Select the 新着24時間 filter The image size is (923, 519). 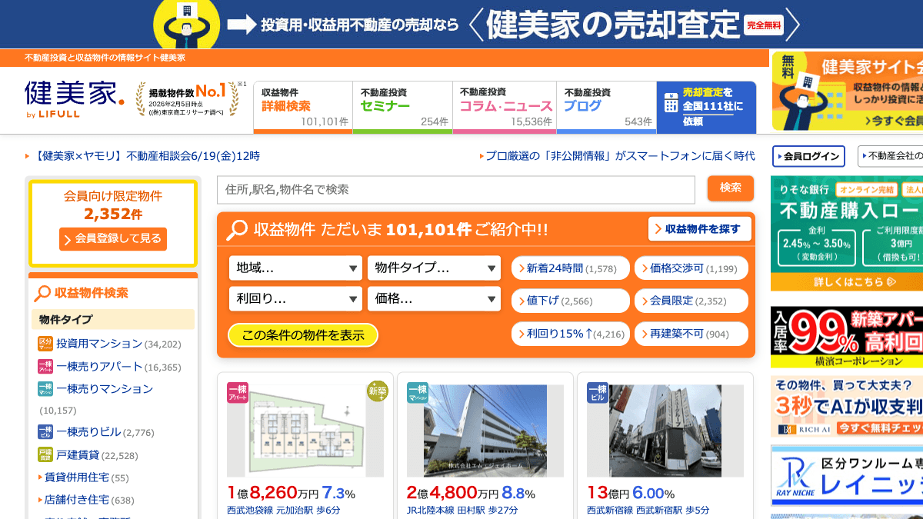[x=570, y=269]
